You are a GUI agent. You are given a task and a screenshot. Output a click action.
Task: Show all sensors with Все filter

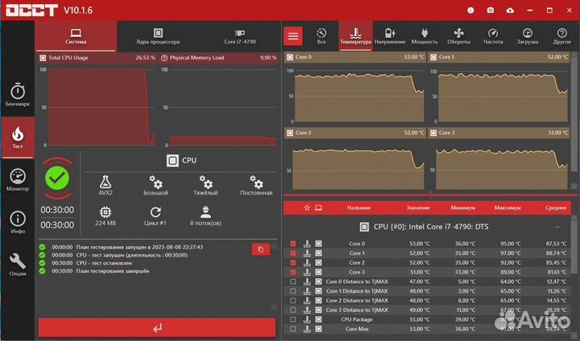tap(321, 36)
